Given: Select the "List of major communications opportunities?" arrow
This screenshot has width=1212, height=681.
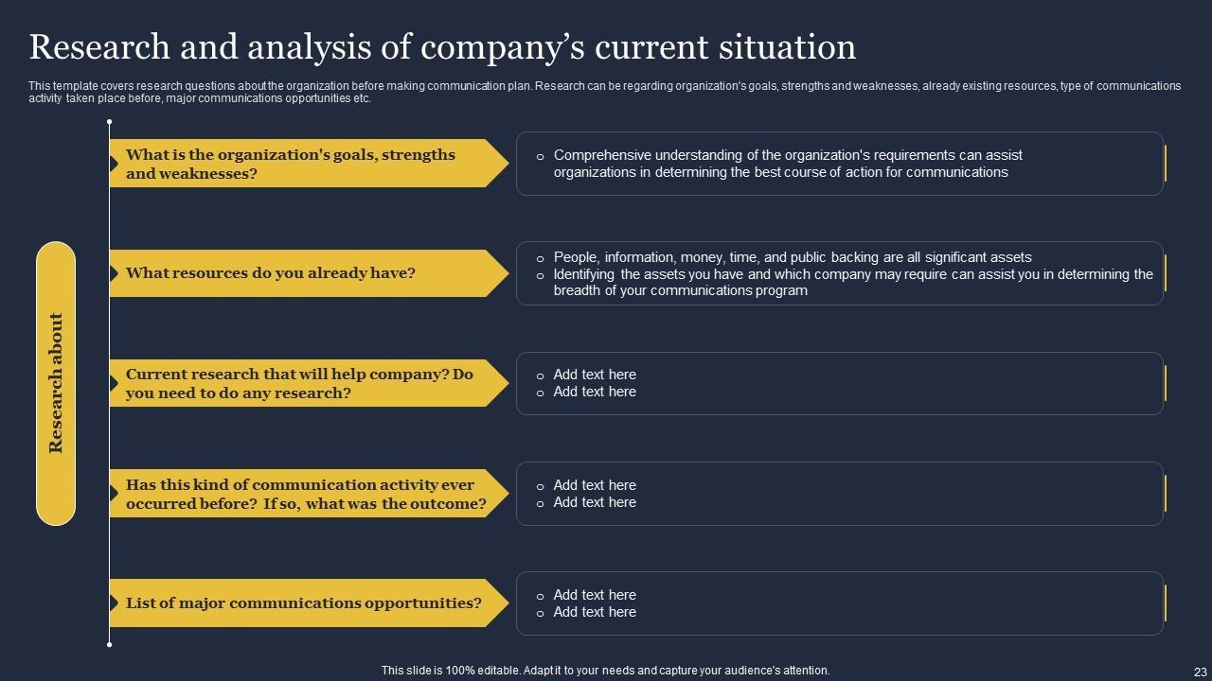Looking at the screenshot, I should click(303, 603).
